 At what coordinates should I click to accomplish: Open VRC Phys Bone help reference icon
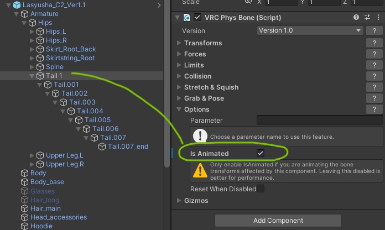[x=357, y=18]
